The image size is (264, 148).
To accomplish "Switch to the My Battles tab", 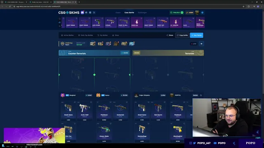I will (x=103, y=35).
